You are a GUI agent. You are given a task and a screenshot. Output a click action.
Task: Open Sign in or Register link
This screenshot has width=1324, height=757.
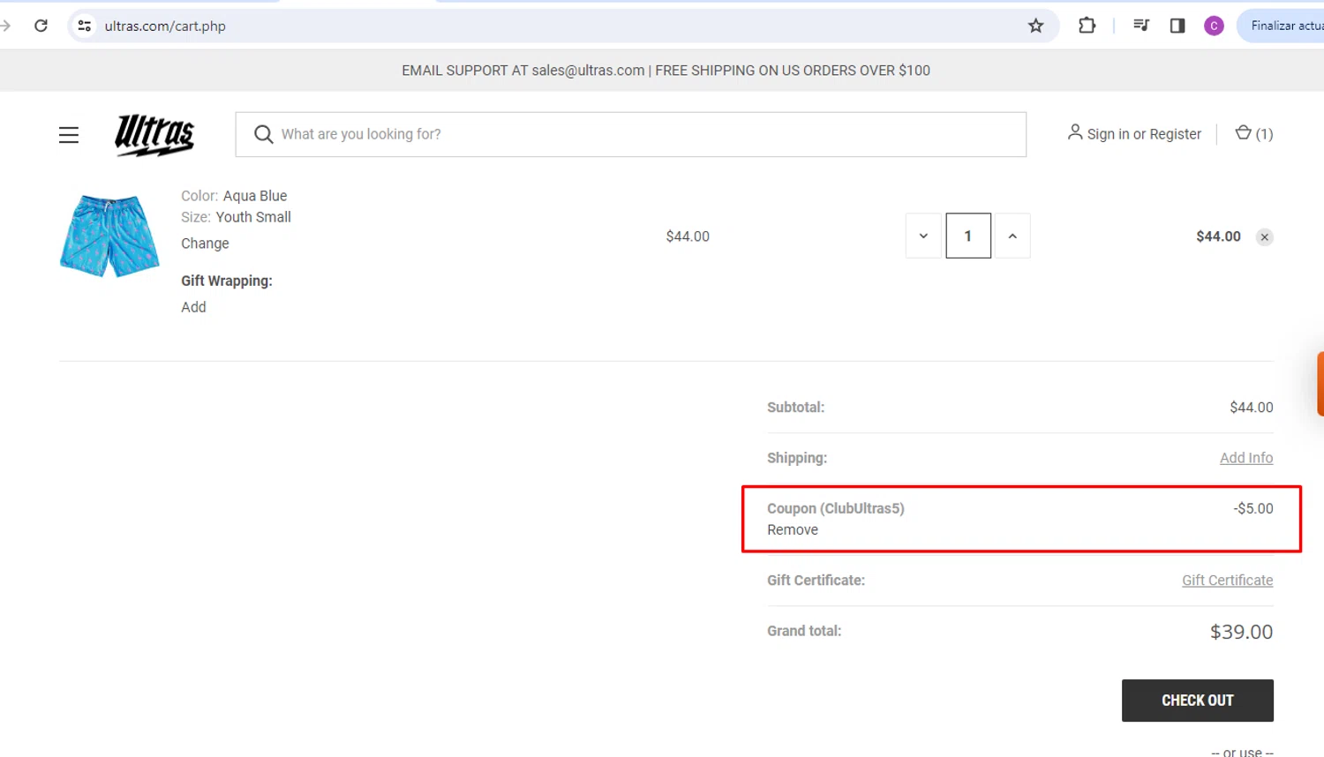(1144, 134)
